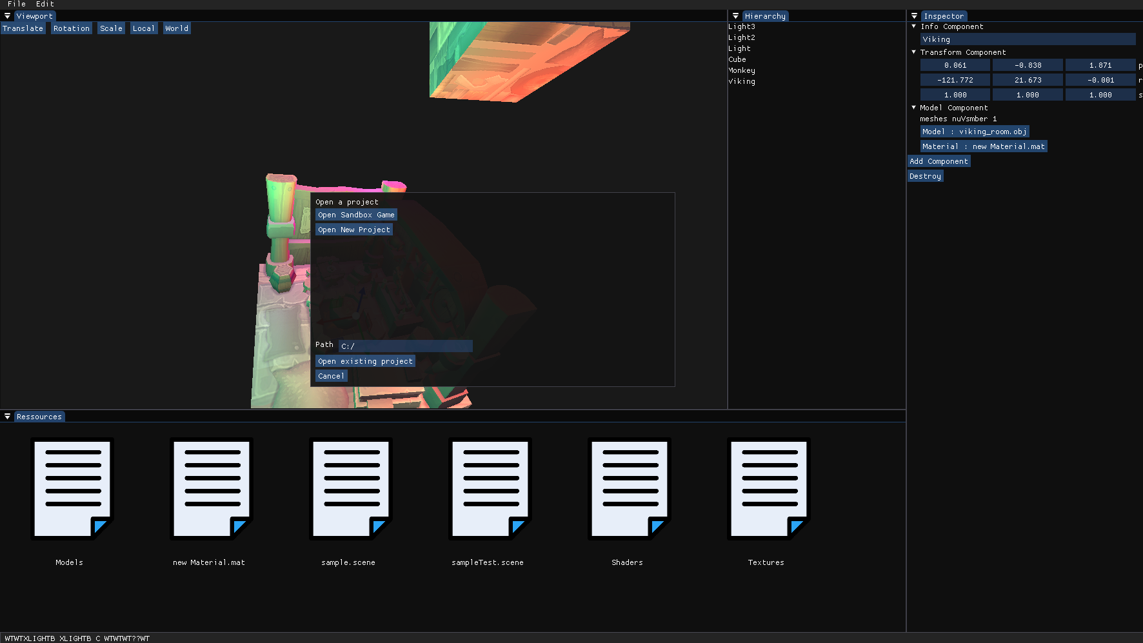The width and height of the screenshot is (1143, 643).
Task: Set gizmo space to World
Action: click(177, 28)
